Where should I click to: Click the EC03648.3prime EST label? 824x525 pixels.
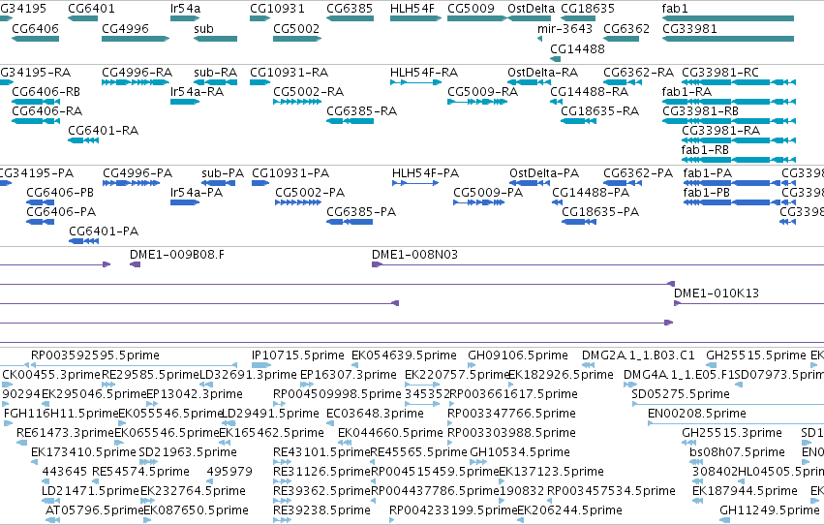tap(376, 415)
